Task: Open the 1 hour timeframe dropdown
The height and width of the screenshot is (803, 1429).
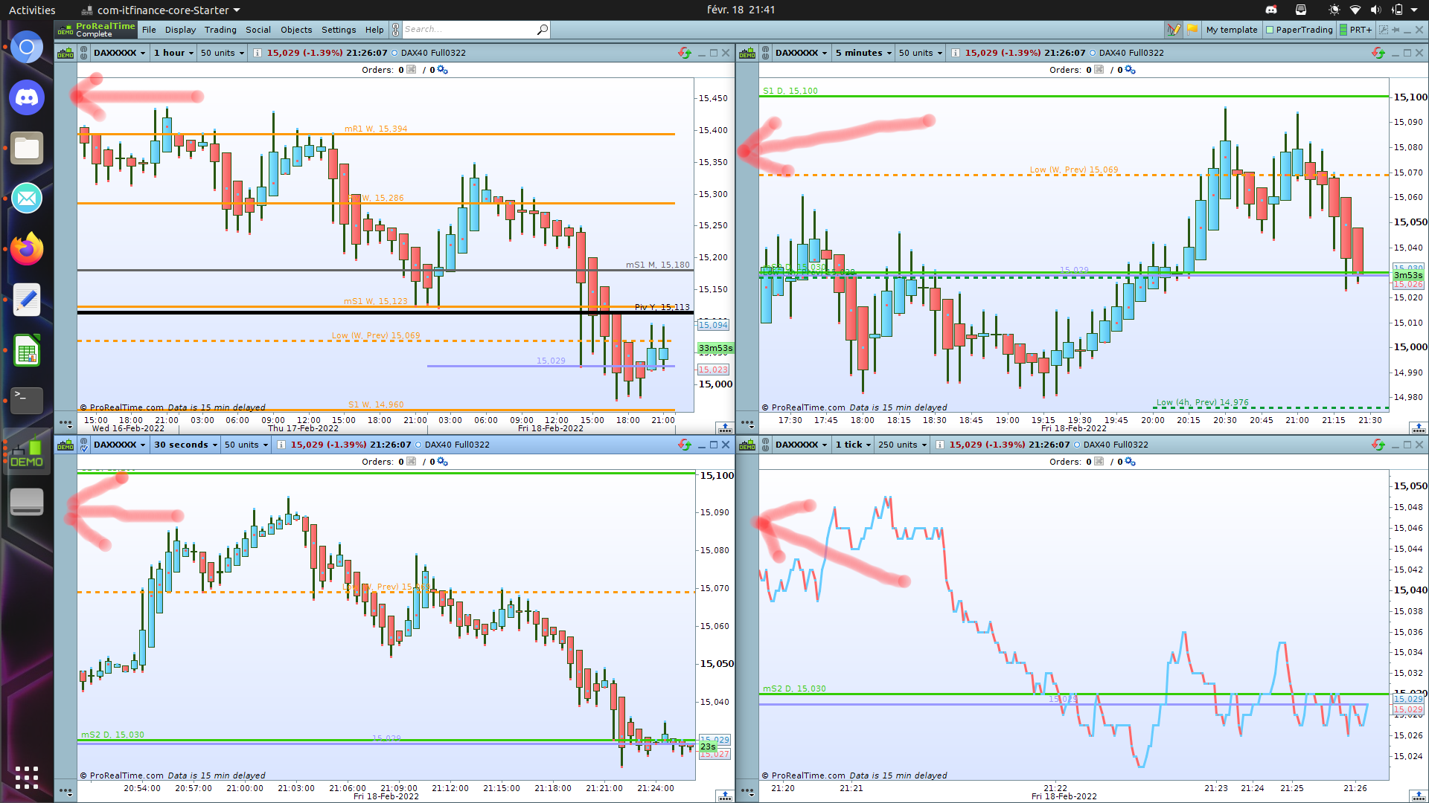Action: point(173,53)
